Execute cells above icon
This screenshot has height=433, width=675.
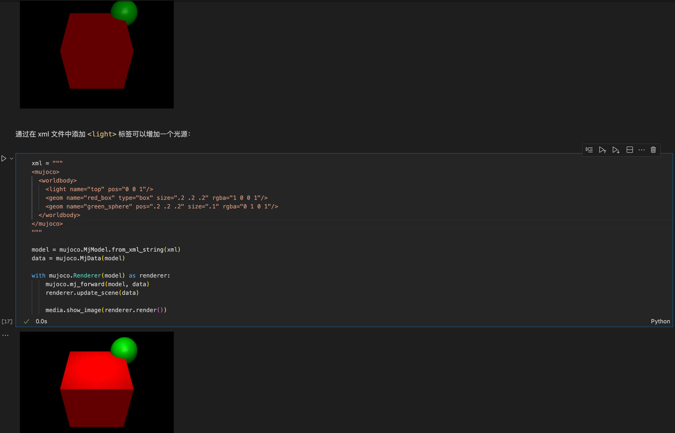point(602,150)
